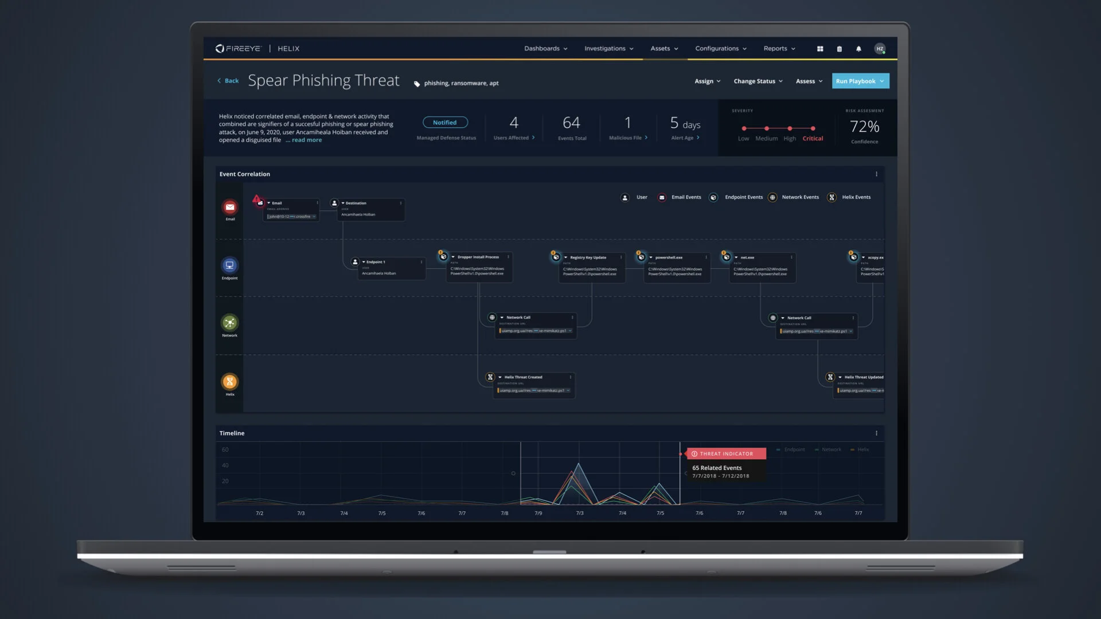Viewport: 1101px width, 619px height.
Task: Collapse the Dropper Install Process node
Action: click(453, 257)
